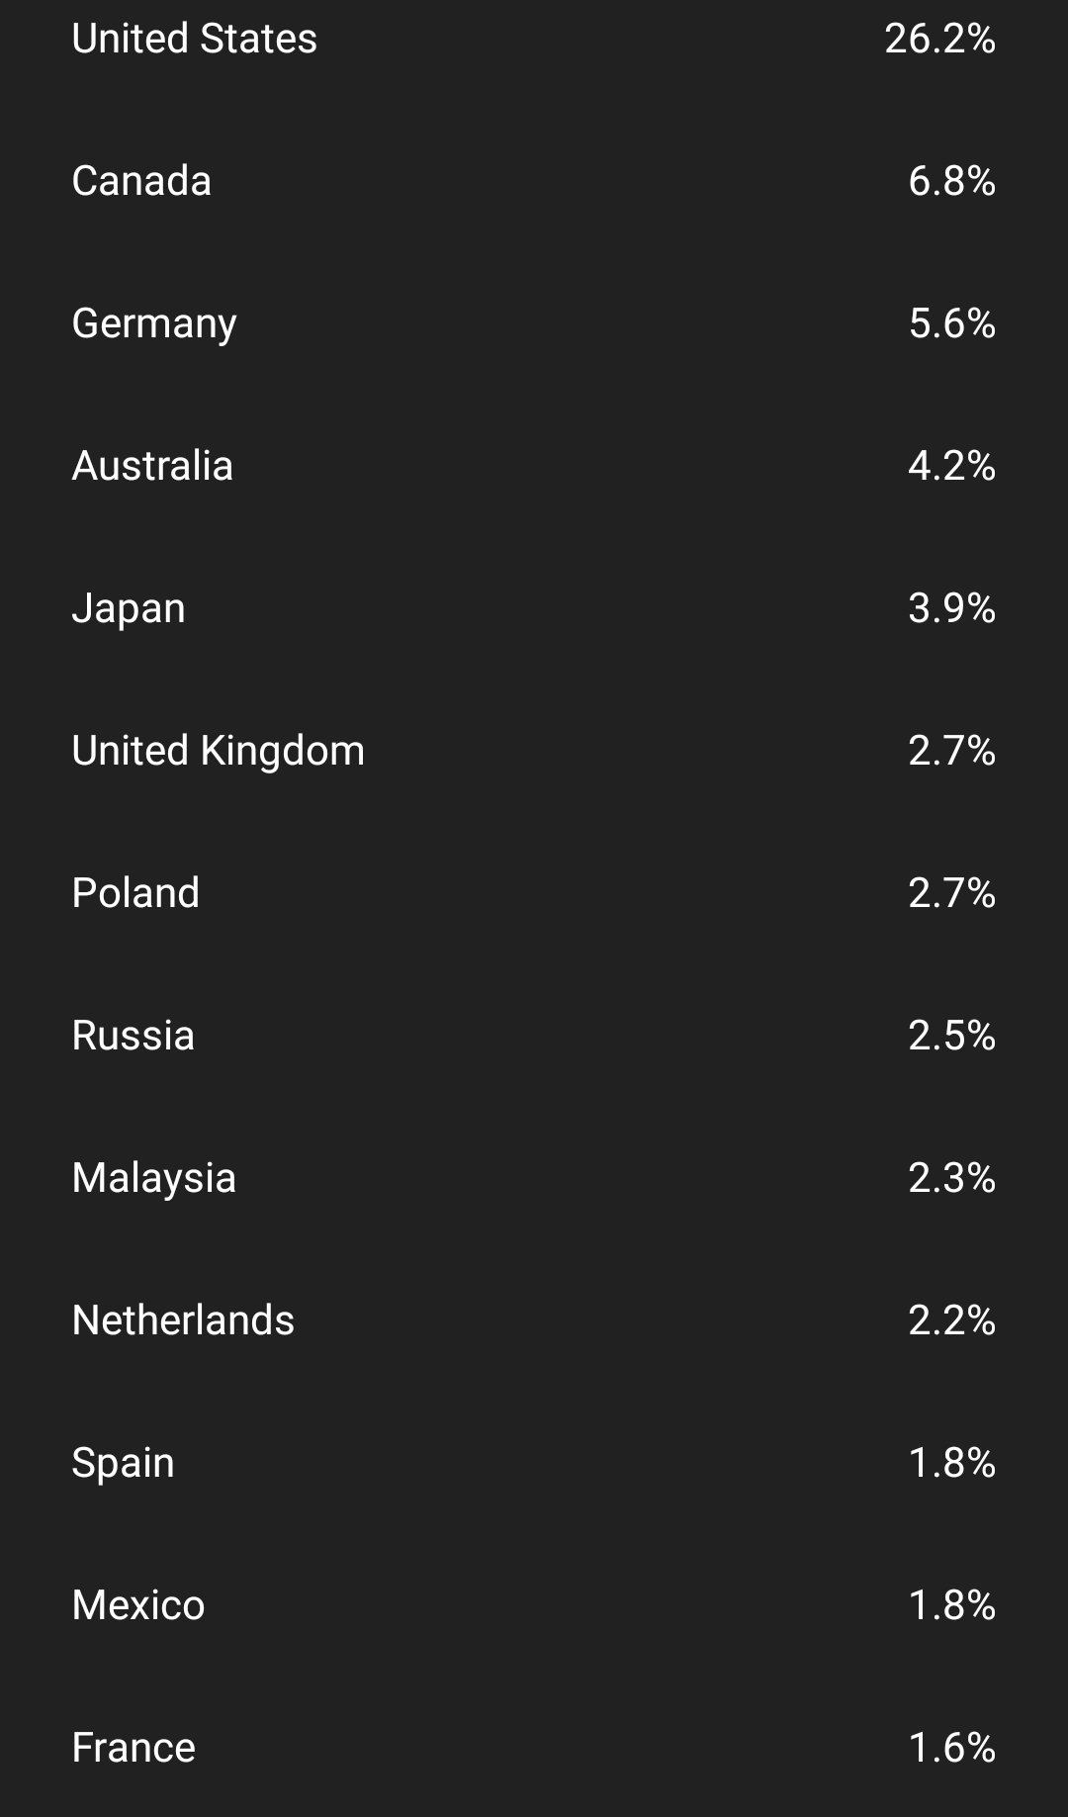1068x1817 pixels.
Task: Tap the 6.8% percentage for Canada
Action: tap(951, 182)
